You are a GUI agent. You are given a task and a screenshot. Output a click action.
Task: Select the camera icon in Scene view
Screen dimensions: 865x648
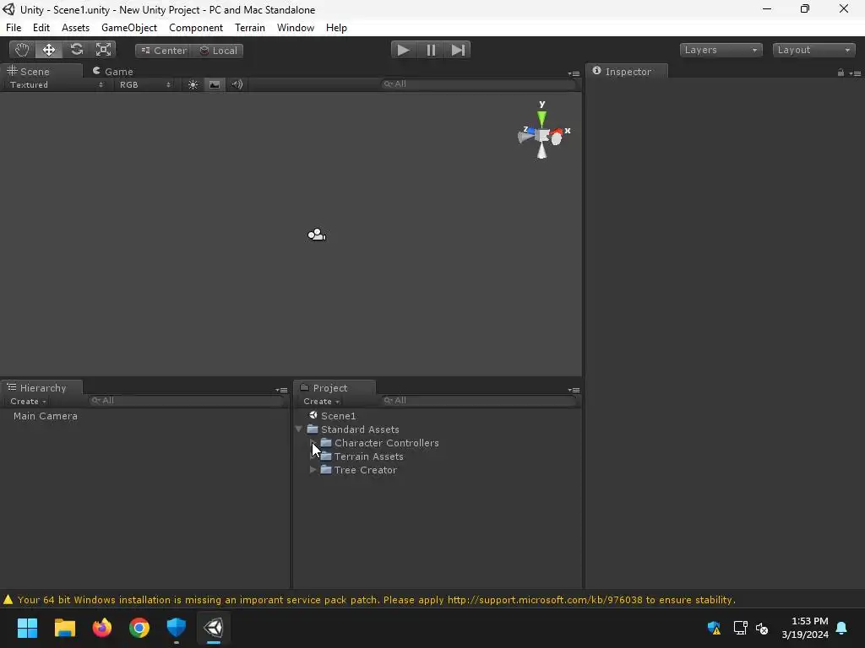(317, 235)
